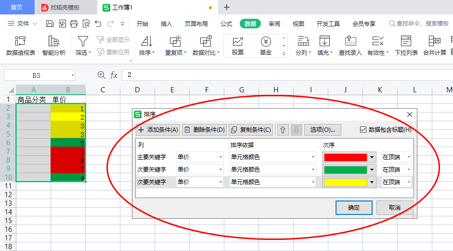This screenshot has width=453, height=251.
Task: Click Lookup Entry (查找录入)
Action: click(350, 46)
